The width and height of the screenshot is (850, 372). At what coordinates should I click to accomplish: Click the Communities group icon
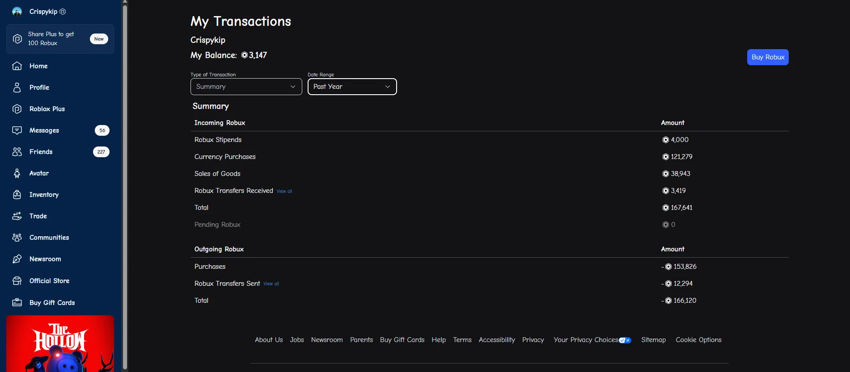17,238
